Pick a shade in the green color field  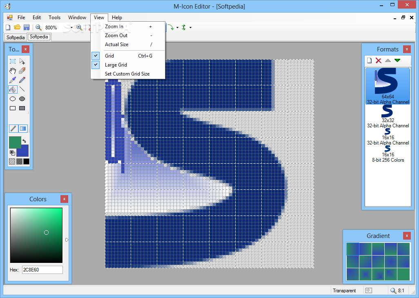pos(36,235)
